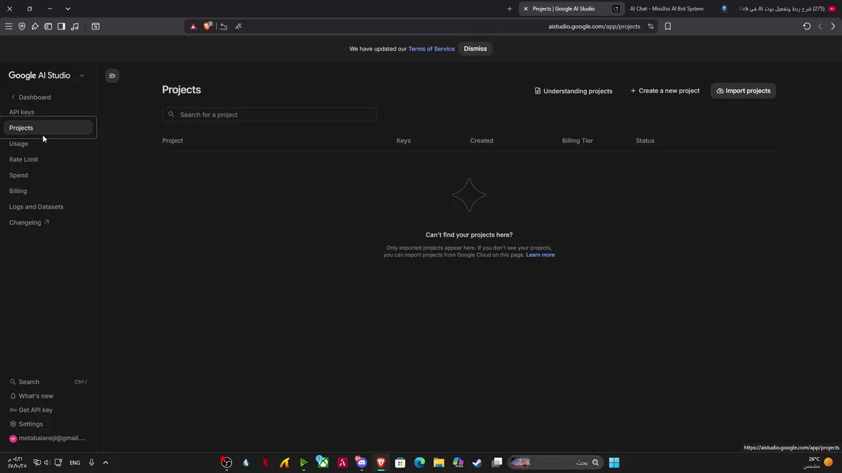Open site settings icon next to URL
The image size is (842, 473).
coord(651,26)
